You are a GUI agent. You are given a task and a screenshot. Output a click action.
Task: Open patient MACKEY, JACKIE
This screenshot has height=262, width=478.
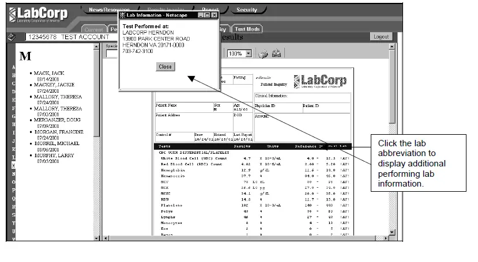point(54,85)
